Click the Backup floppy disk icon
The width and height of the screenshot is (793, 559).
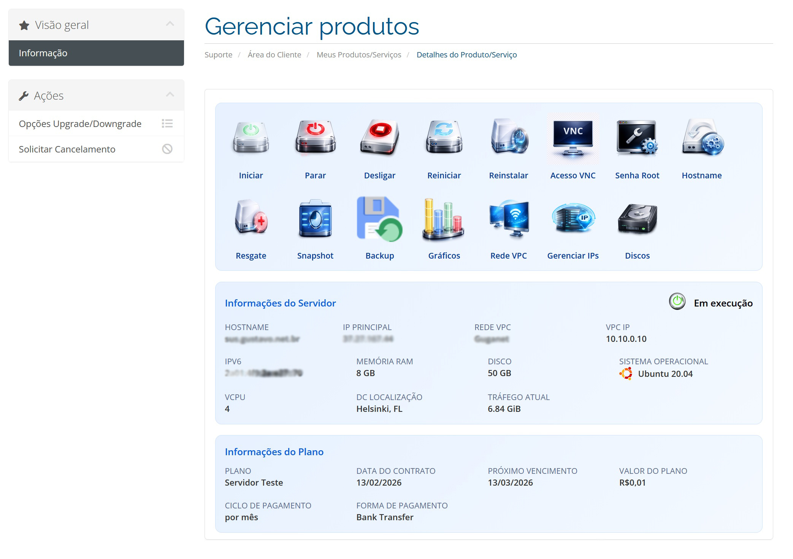[379, 218]
